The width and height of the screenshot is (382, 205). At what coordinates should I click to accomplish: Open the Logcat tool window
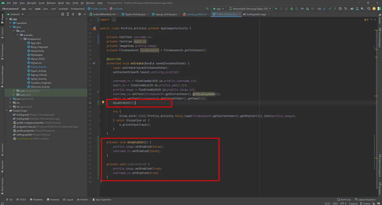coord(68,200)
